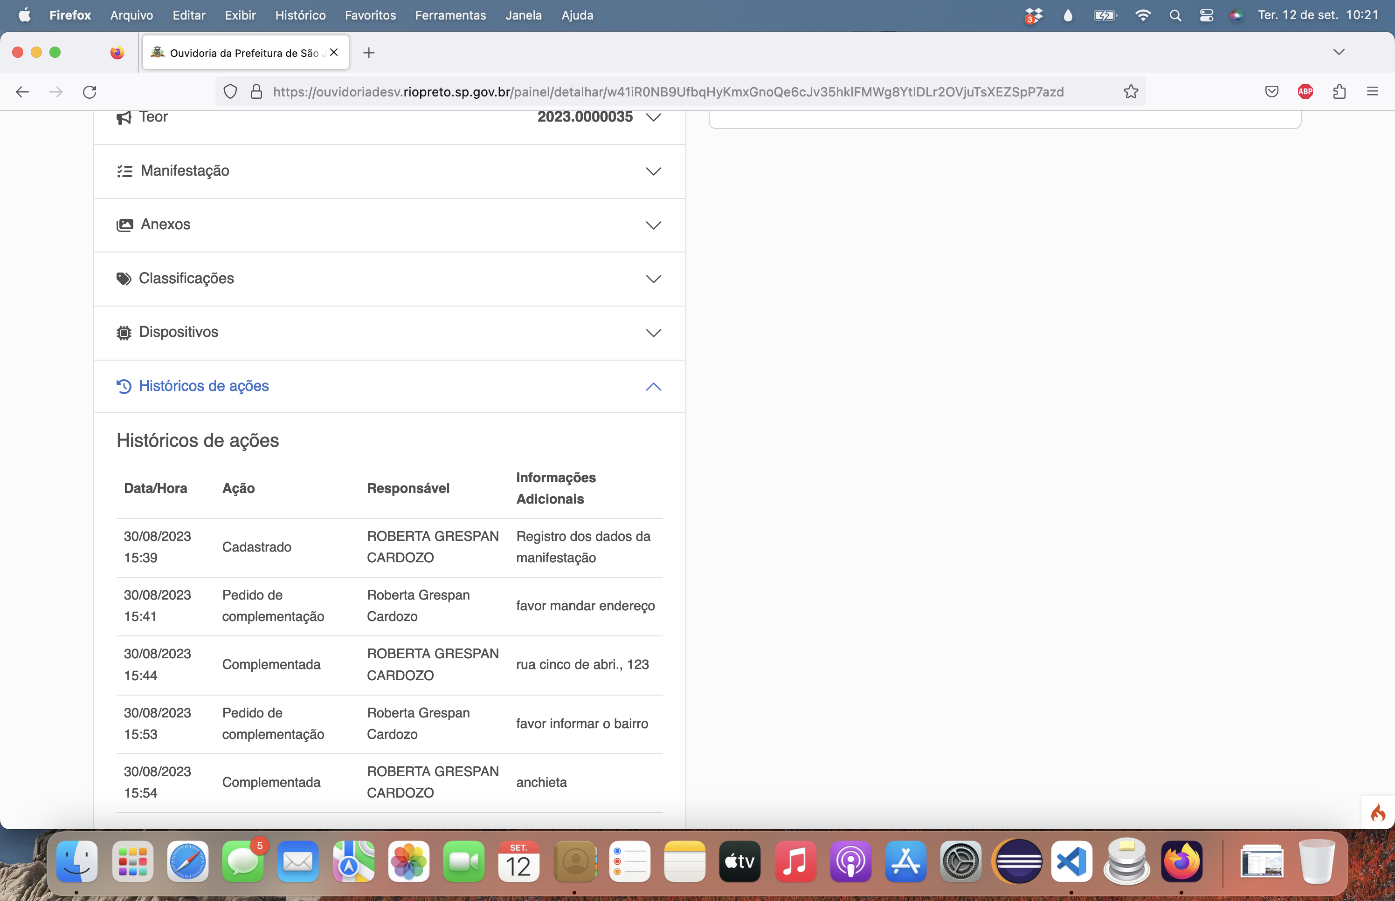This screenshot has width=1395, height=901.
Task: Open the Adblock Plus extension icon
Action: click(1305, 92)
